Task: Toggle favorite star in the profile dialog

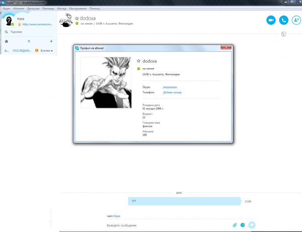Action: click(x=138, y=61)
